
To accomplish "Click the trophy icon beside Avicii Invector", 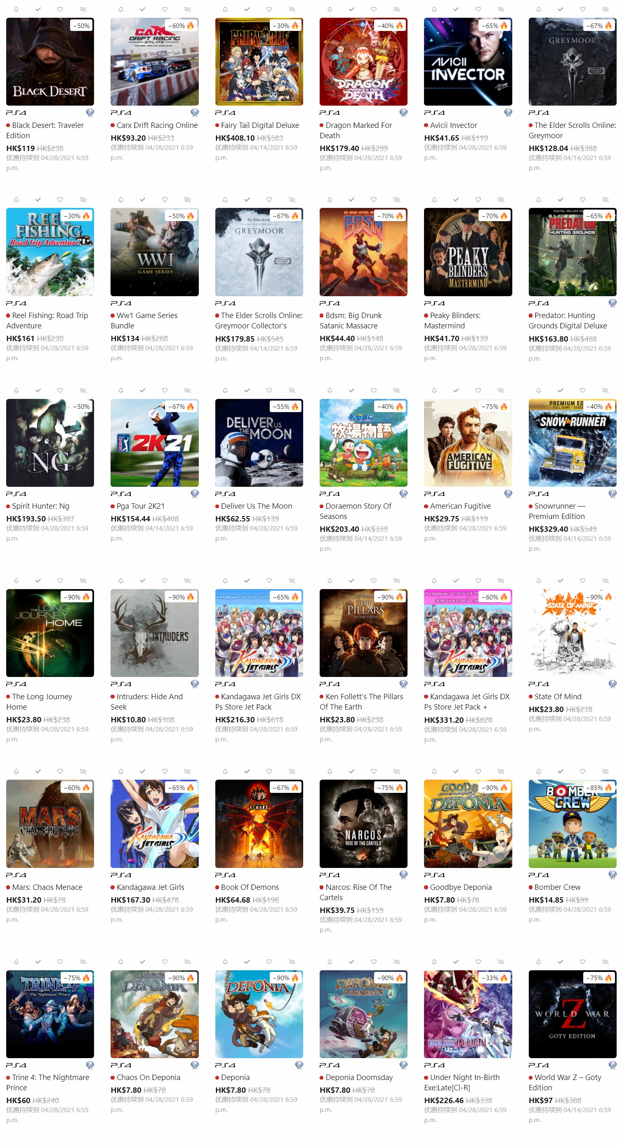I will click(508, 113).
